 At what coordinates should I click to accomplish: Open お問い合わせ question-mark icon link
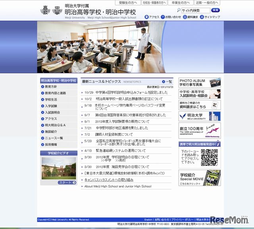(171, 17)
